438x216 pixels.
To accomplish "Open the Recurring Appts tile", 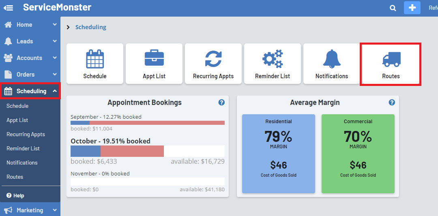I will (213, 64).
